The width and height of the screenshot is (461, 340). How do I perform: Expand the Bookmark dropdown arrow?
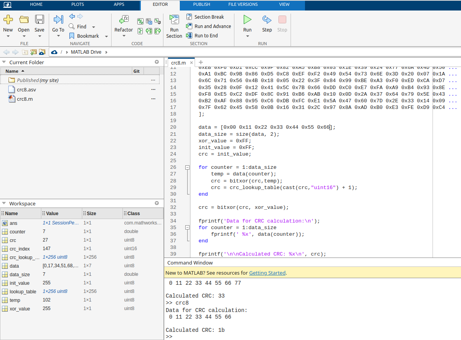coord(106,37)
